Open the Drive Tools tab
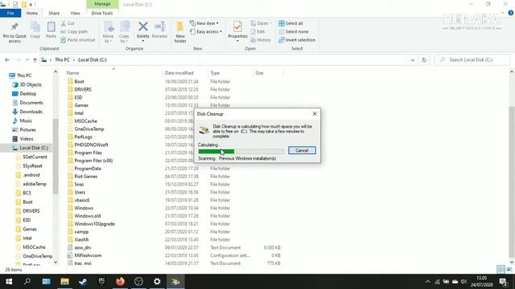Screen dimensions: 515x289 coord(102,13)
